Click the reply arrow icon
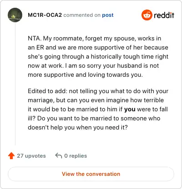The width and height of the screenshot is (182, 189). pos(59,155)
